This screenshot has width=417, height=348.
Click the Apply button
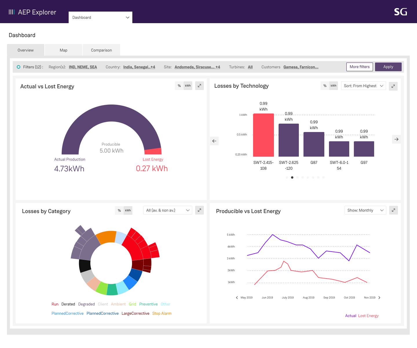pyautogui.click(x=388, y=67)
